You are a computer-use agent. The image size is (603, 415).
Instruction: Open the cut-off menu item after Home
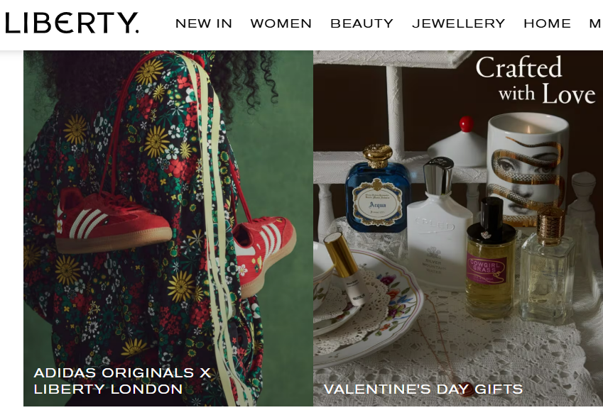click(596, 24)
